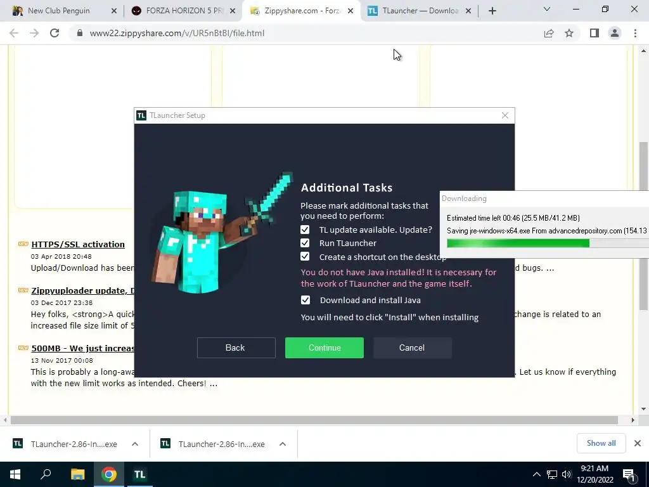649x487 pixels.
Task: Reload the current page
Action: 55,33
